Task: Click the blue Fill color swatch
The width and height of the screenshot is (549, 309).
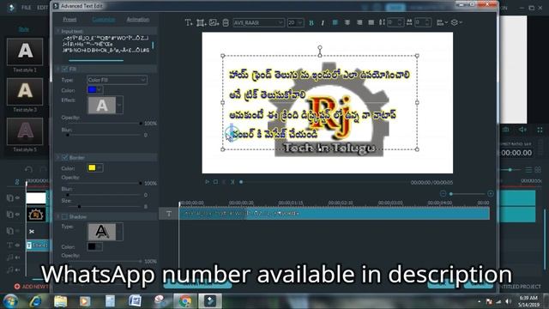Action: [92, 90]
